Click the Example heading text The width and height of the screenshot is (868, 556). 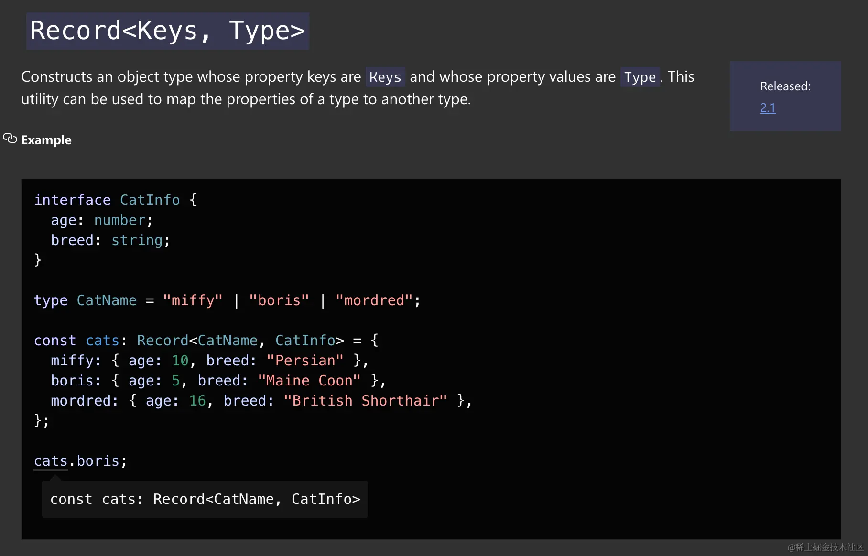[46, 140]
